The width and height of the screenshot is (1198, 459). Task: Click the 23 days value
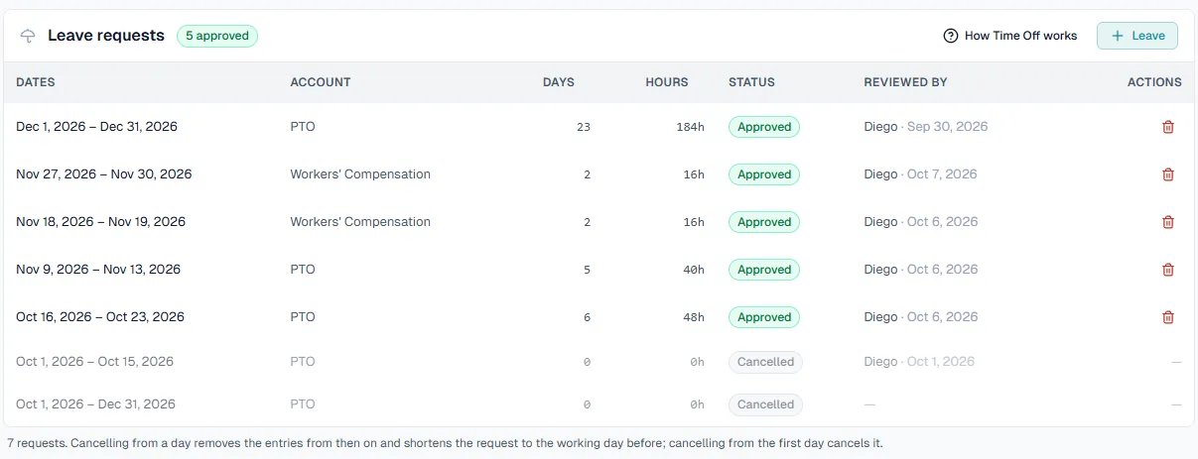click(583, 127)
